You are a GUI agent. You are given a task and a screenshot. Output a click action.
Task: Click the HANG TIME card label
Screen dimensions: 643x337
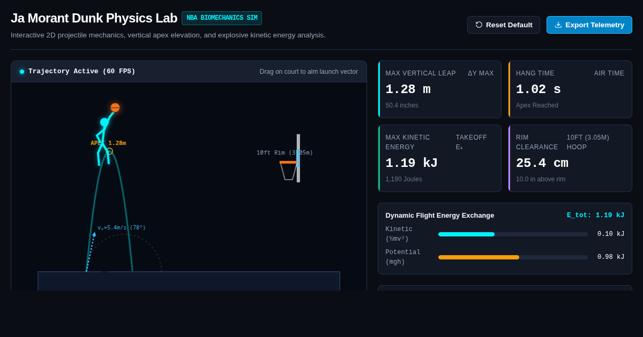tap(535, 73)
